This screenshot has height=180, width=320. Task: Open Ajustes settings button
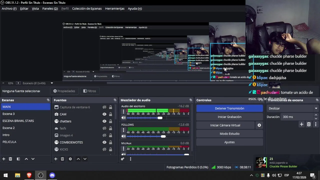(229, 142)
